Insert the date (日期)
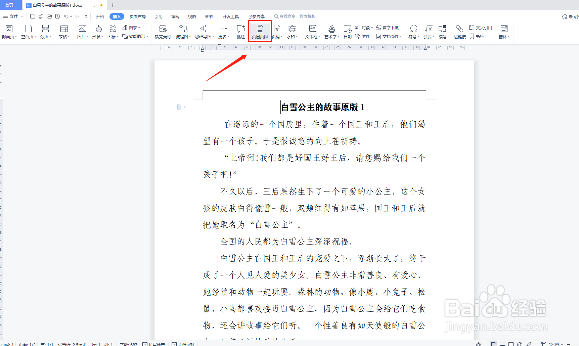This screenshot has width=579, height=346. pos(348,32)
